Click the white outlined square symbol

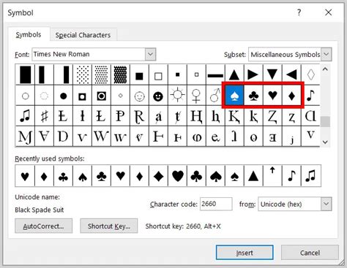(x=158, y=74)
